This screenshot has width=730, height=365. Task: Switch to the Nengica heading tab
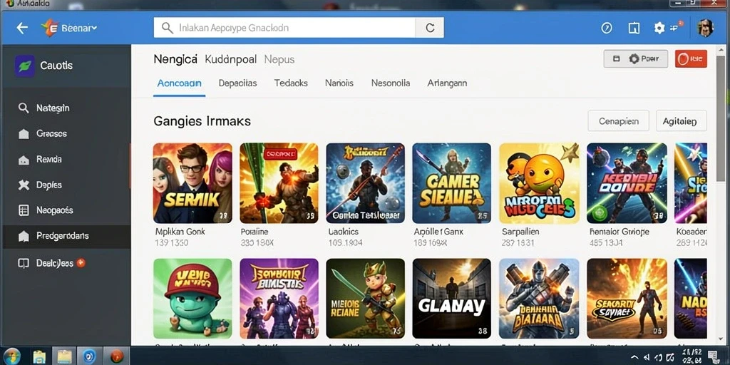(175, 59)
